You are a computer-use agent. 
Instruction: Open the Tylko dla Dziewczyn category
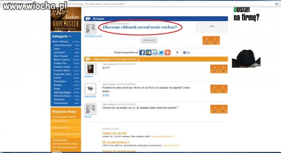tap(62, 96)
